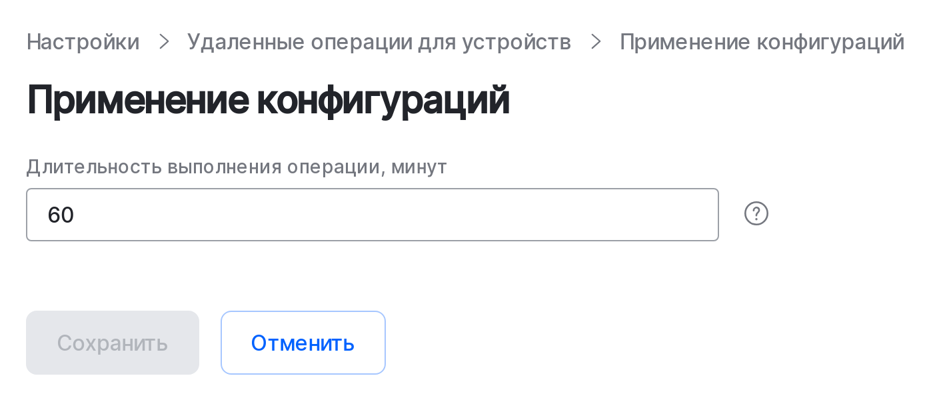Cancel changes with the blue outlined button
This screenshot has height=420, width=937.
coord(303,343)
